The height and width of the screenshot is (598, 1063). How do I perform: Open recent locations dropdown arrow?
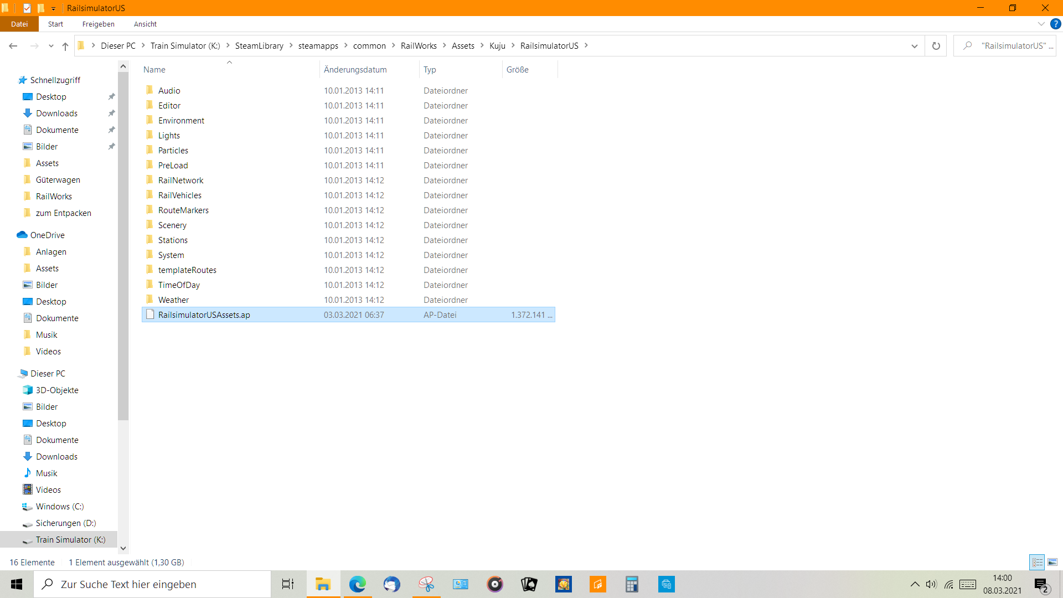51,46
